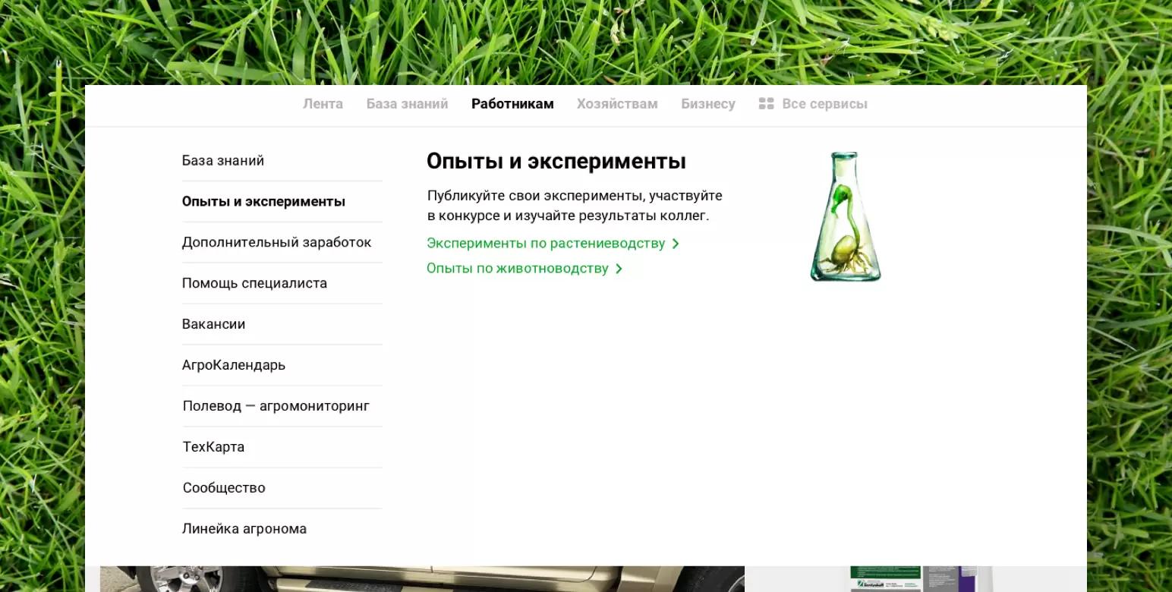Click chevron after Эксперименты по растениеводству

tap(676, 244)
